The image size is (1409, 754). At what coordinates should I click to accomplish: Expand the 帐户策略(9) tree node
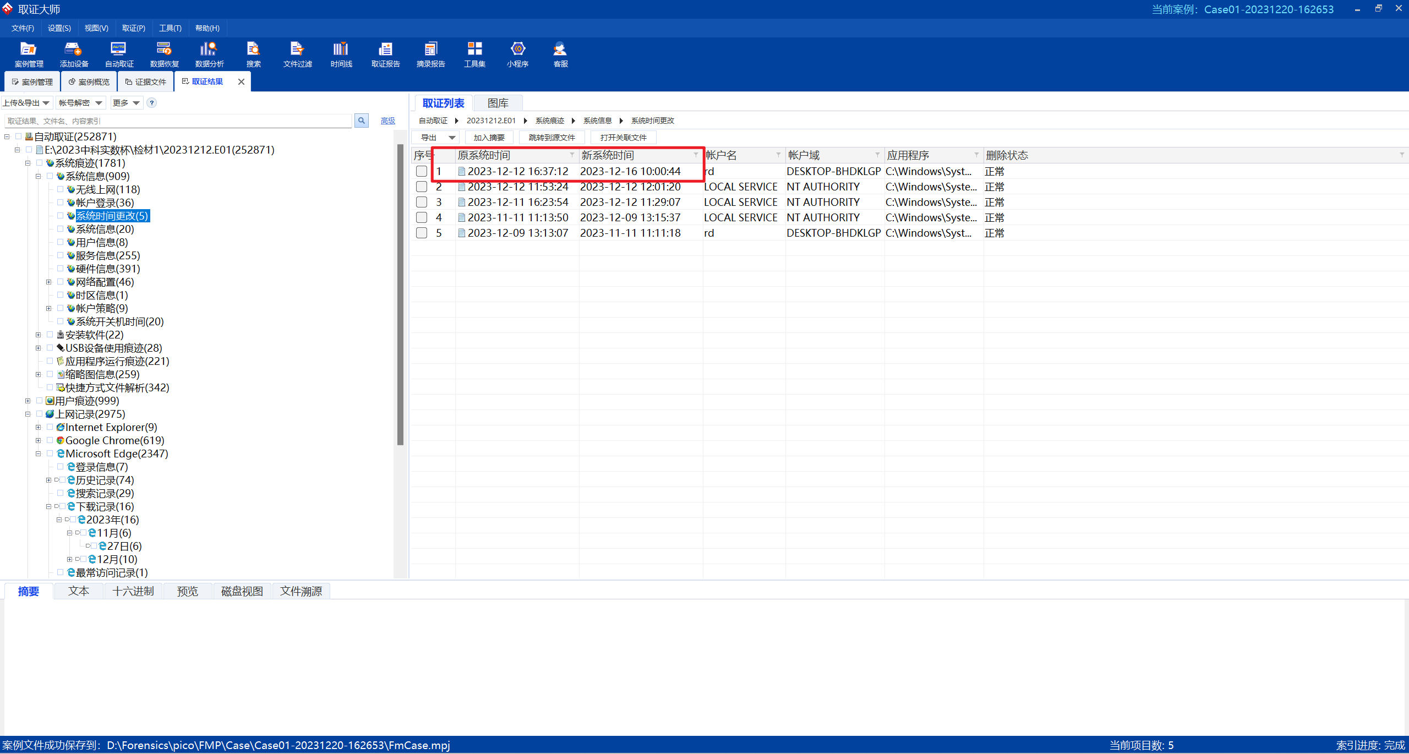(x=48, y=308)
